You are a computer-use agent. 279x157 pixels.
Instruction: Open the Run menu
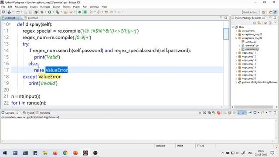(85, 7)
